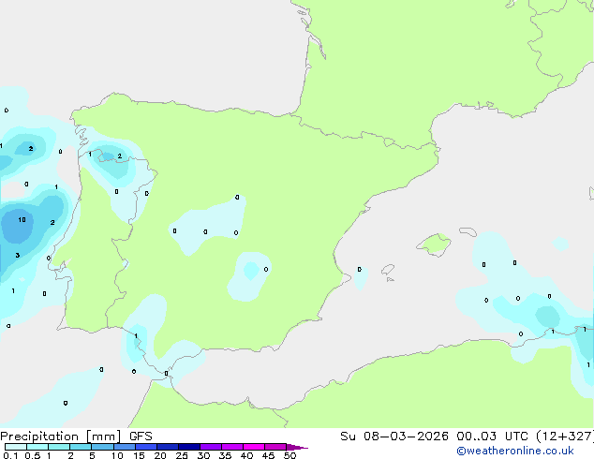594x459 pixels.
Task: Click the '35' legend scale label
Action: (225, 455)
